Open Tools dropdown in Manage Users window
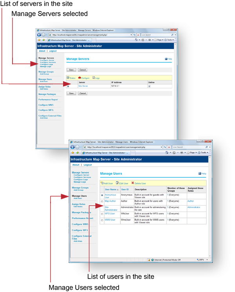Screen dimensions: 235x292 click(x=203, y=153)
